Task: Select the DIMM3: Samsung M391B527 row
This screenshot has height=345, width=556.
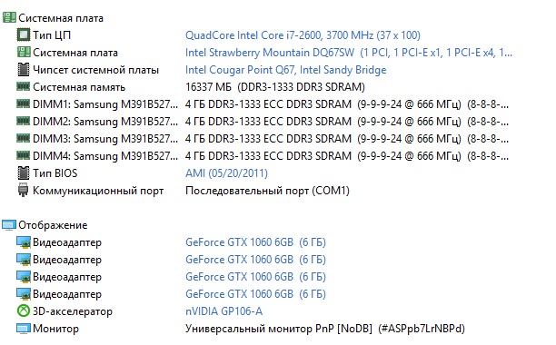Action: pos(263,139)
